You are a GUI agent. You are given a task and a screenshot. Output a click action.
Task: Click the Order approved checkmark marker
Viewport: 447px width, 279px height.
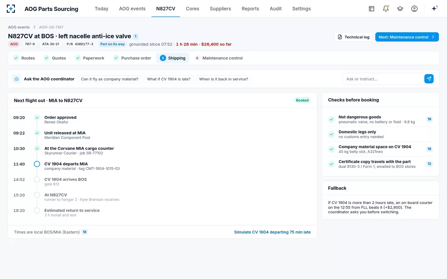tap(37, 117)
